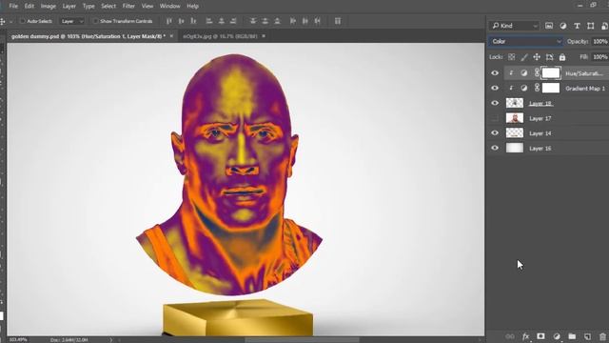Open the Color blend mode dropdown
The width and height of the screenshot is (609, 343).
(x=525, y=41)
